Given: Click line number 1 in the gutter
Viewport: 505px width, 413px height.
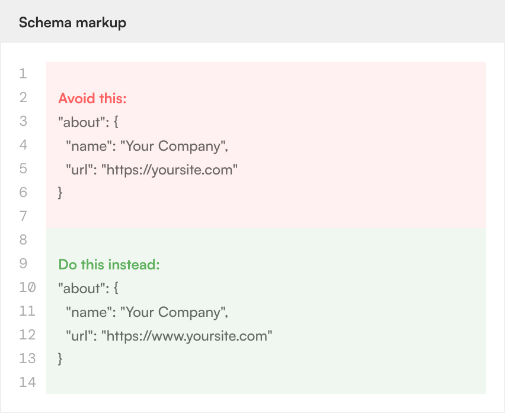Looking at the screenshot, I should [23, 74].
